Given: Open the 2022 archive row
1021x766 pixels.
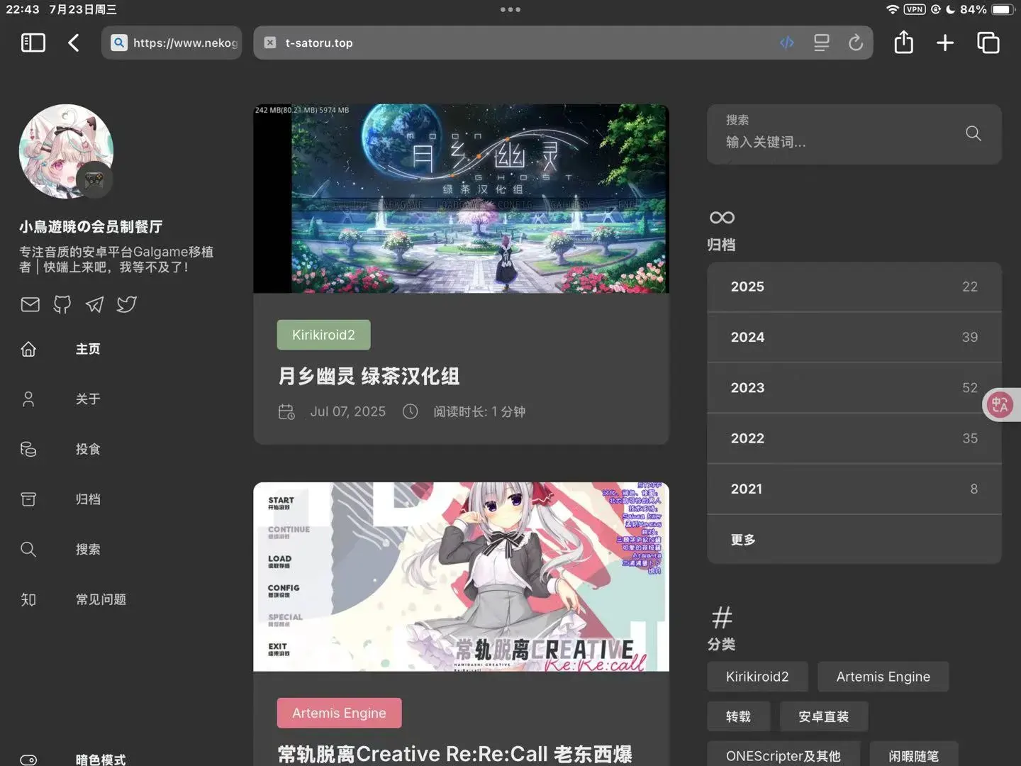Looking at the screenshot, I should coord(854,438).
